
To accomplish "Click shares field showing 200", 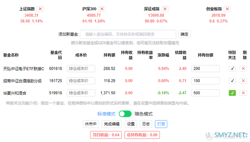I will (206, 69).
